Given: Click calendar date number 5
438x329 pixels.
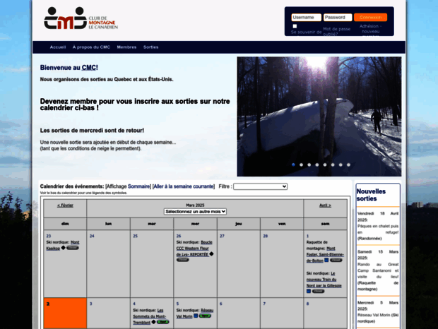Looking at the screenshot, I should 177,304.
